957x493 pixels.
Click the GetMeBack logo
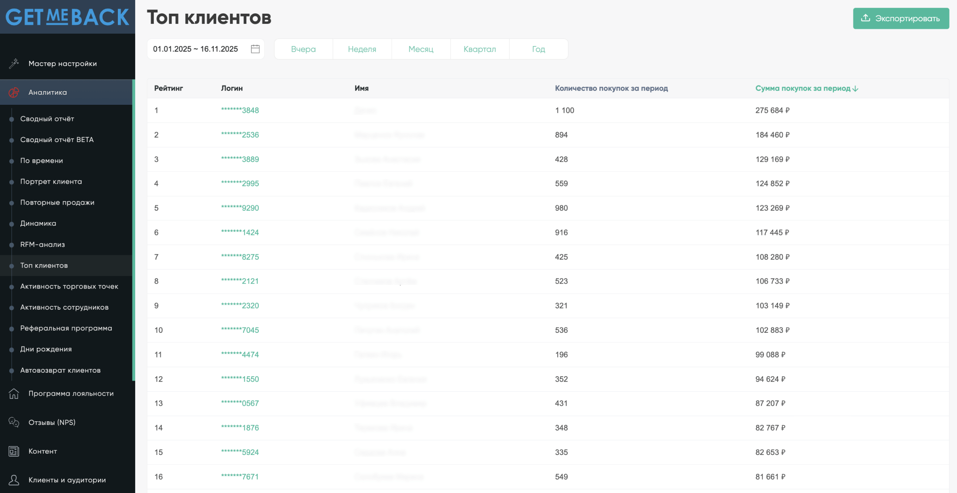coord(67,17)
